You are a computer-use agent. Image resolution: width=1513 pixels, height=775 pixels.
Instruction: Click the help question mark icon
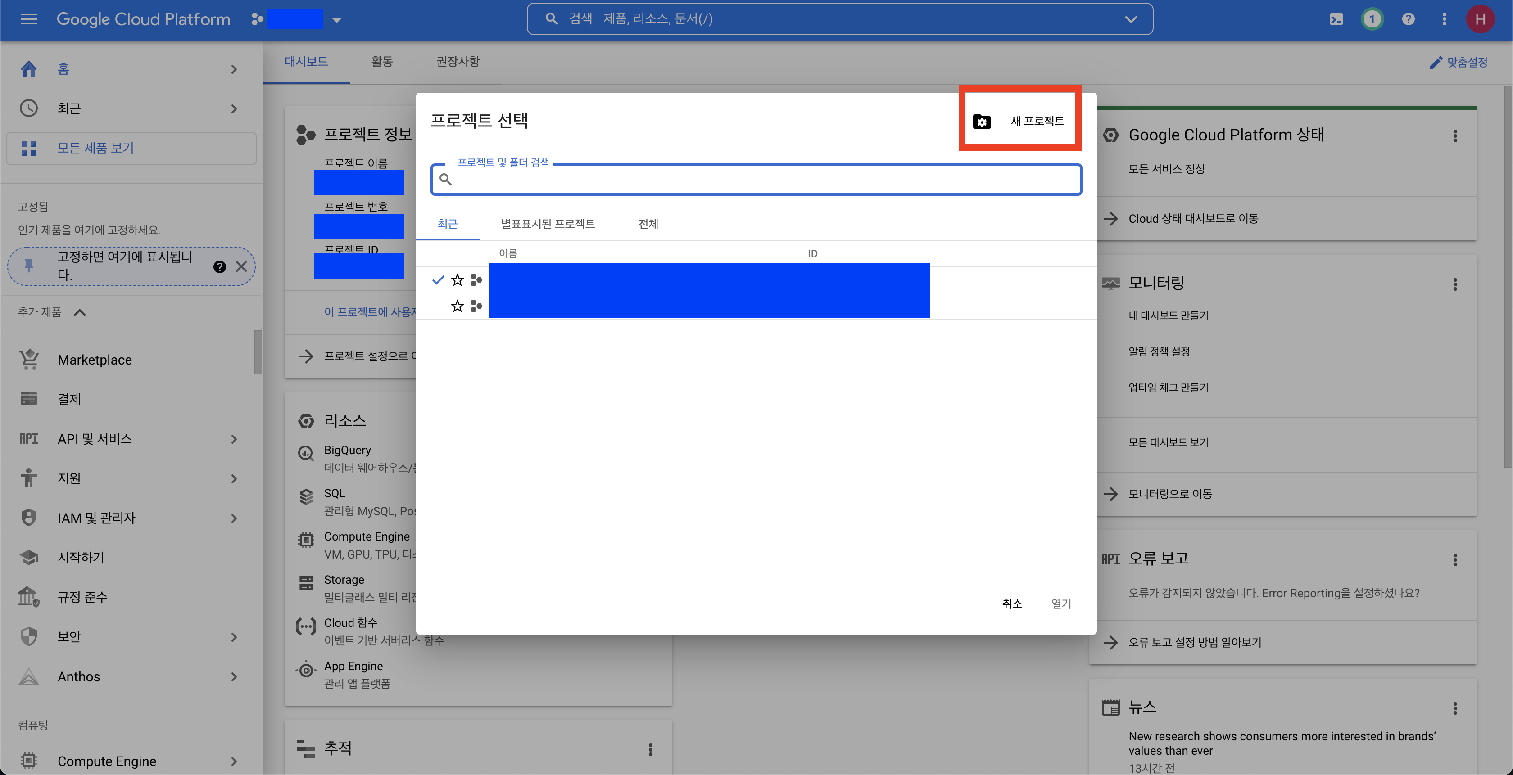(1408, 19)
